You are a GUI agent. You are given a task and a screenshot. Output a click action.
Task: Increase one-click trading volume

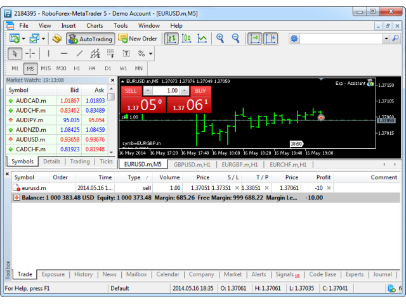coord(185,91)
